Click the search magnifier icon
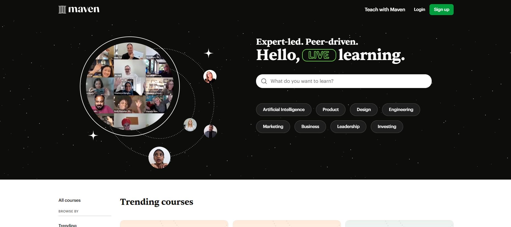The height and width of the screenshot is (227, 511). coord(264,81)
